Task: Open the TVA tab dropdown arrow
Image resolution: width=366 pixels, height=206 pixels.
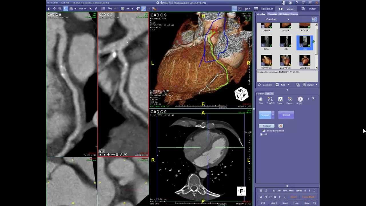Action: click(272, 94)
